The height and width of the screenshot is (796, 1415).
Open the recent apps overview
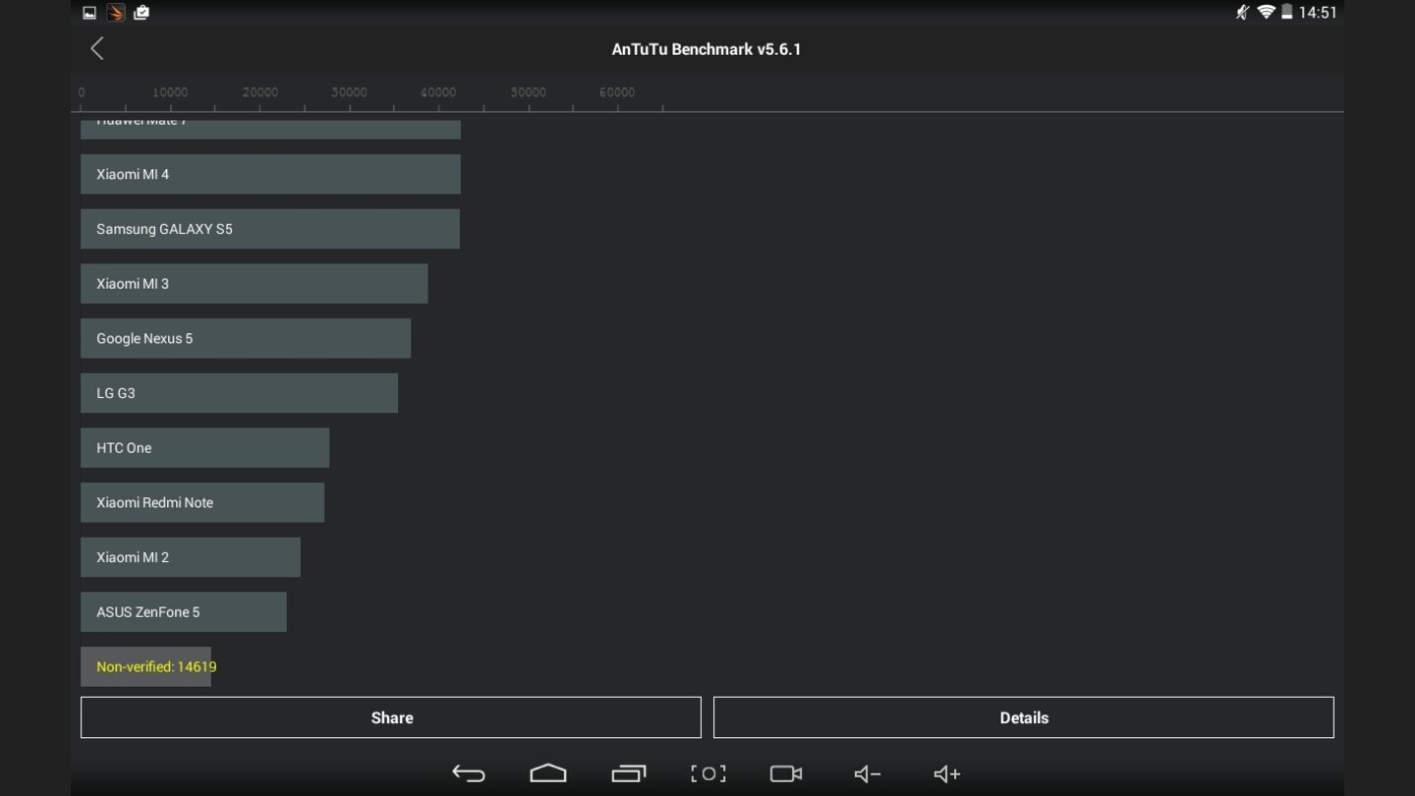pos(629,773)
